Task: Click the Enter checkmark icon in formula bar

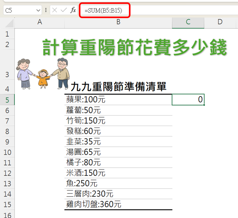Action: coord(64,10)
